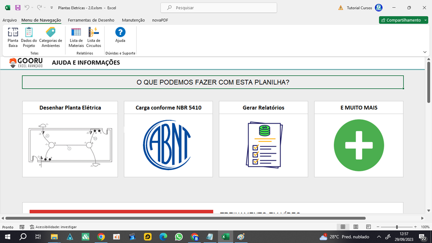Click the zoom slider handle
The image size is (432, 243).
click(x=397, y=227)
